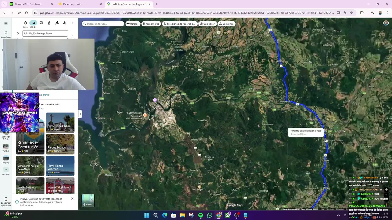Open the tab search dropdown arrow
Viewport: 392px width, 220px height.
(4, 4)
